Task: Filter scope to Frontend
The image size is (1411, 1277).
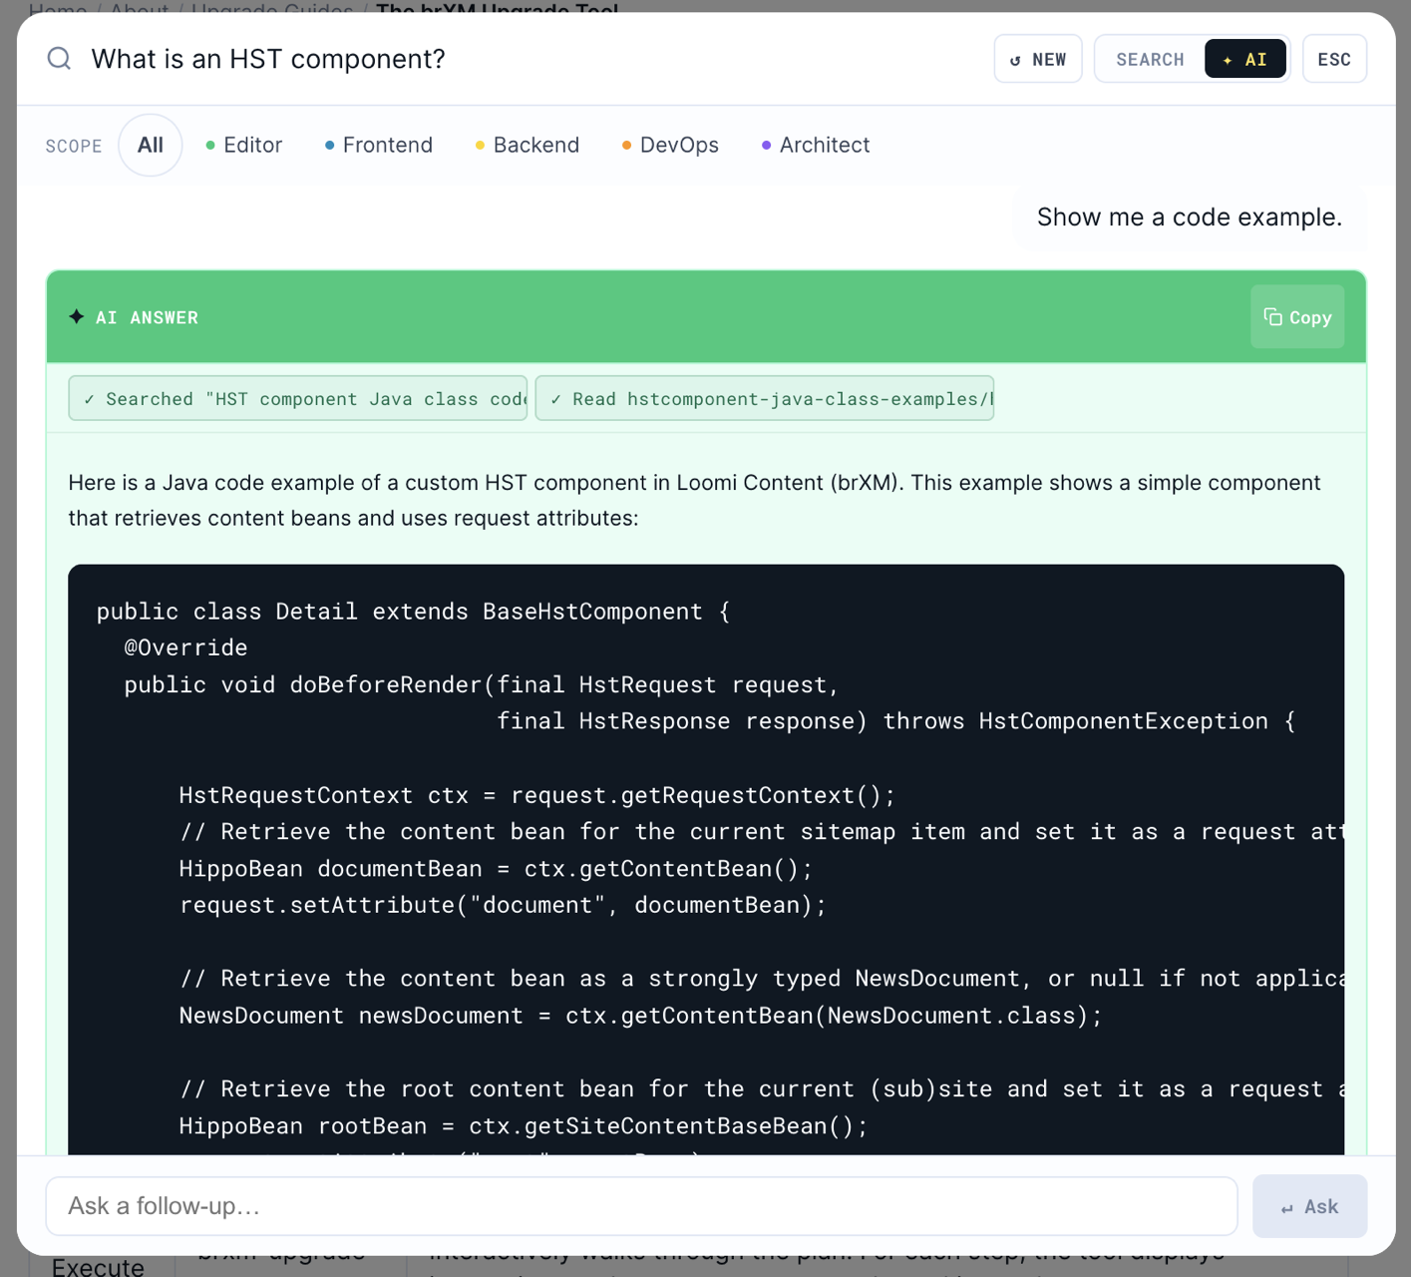Action: 379,146
